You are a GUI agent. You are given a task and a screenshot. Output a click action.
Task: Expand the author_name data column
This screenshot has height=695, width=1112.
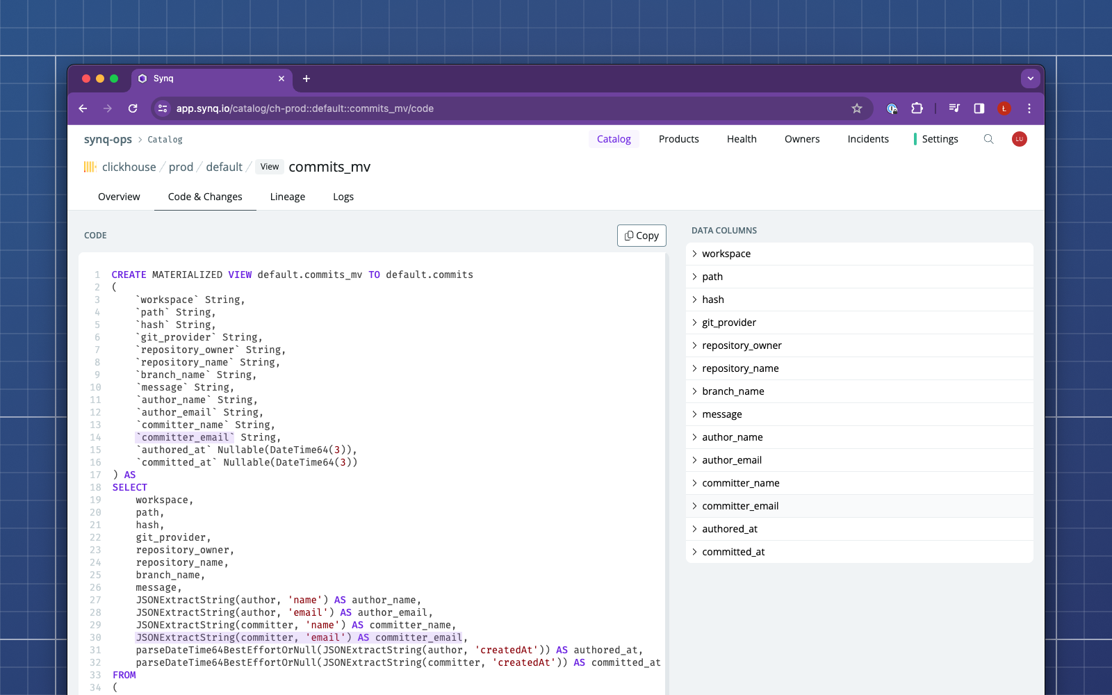click(859, 437)
